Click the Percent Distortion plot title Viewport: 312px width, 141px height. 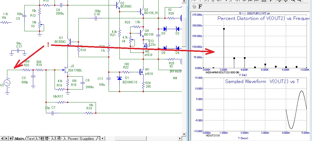click(264, 19)
